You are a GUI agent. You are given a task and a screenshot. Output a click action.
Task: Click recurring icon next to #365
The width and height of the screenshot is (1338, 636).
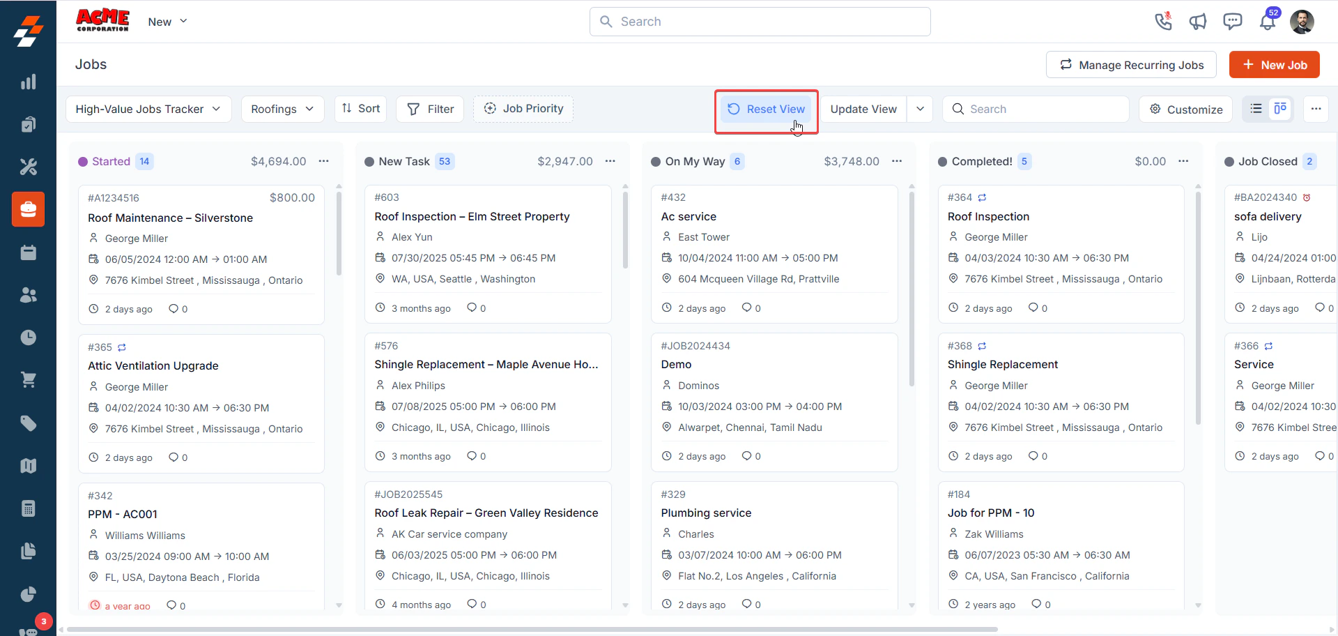[x=122, y=347]
